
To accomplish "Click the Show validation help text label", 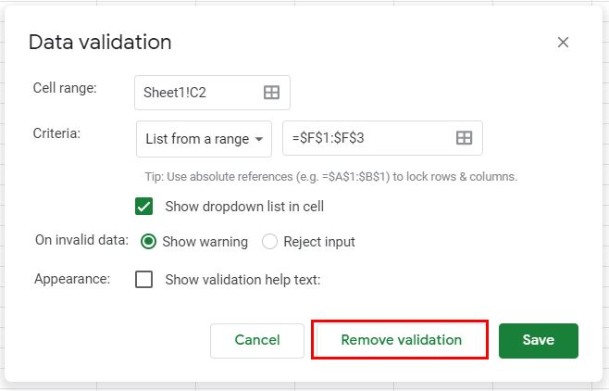I will tap(242, 279).
